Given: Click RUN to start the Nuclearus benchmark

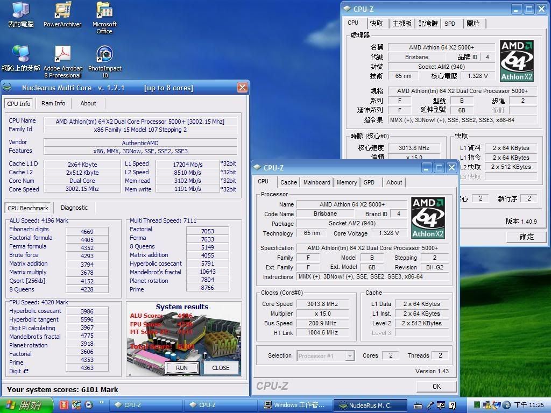Looking at the screenshot, I should [x=182, y=368].
